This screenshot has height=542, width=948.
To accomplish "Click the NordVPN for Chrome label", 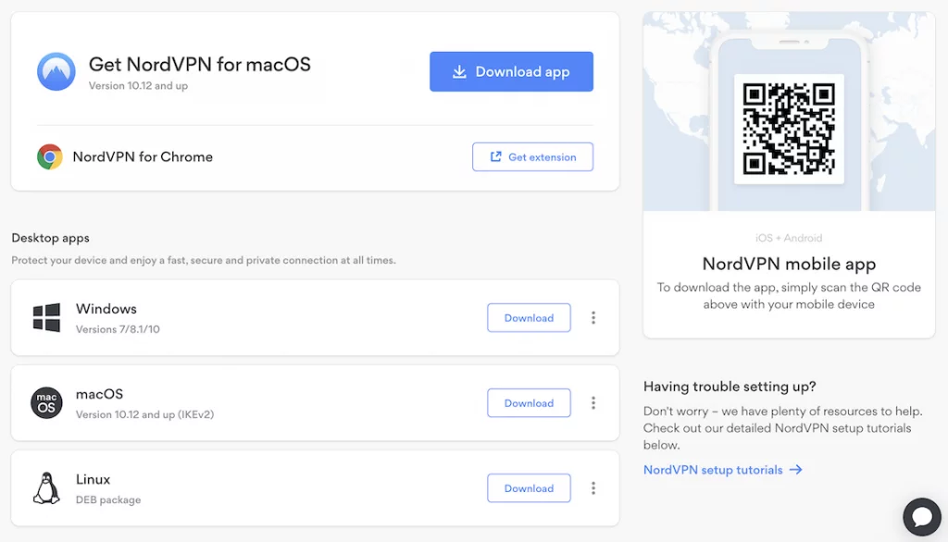I will point(143,157).
